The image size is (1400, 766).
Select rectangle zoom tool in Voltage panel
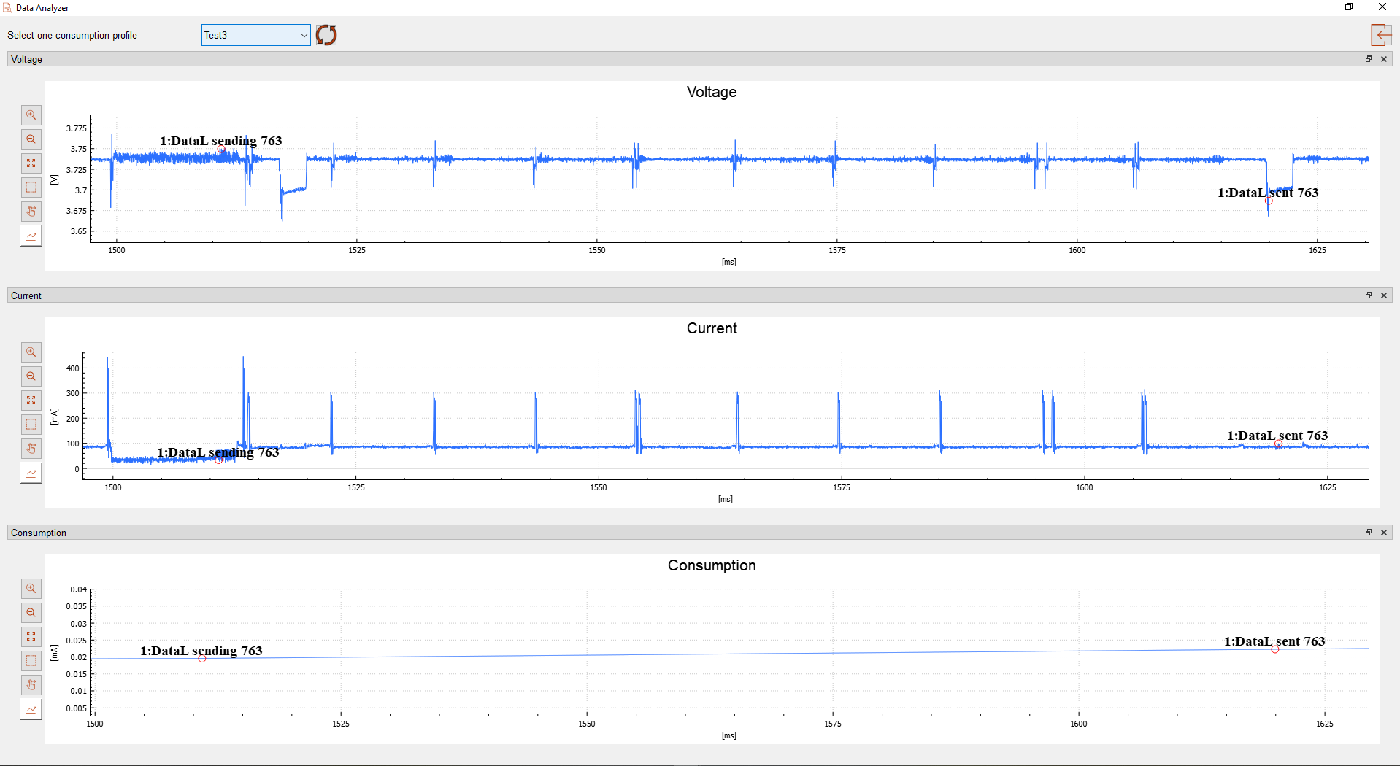(31, 187)
